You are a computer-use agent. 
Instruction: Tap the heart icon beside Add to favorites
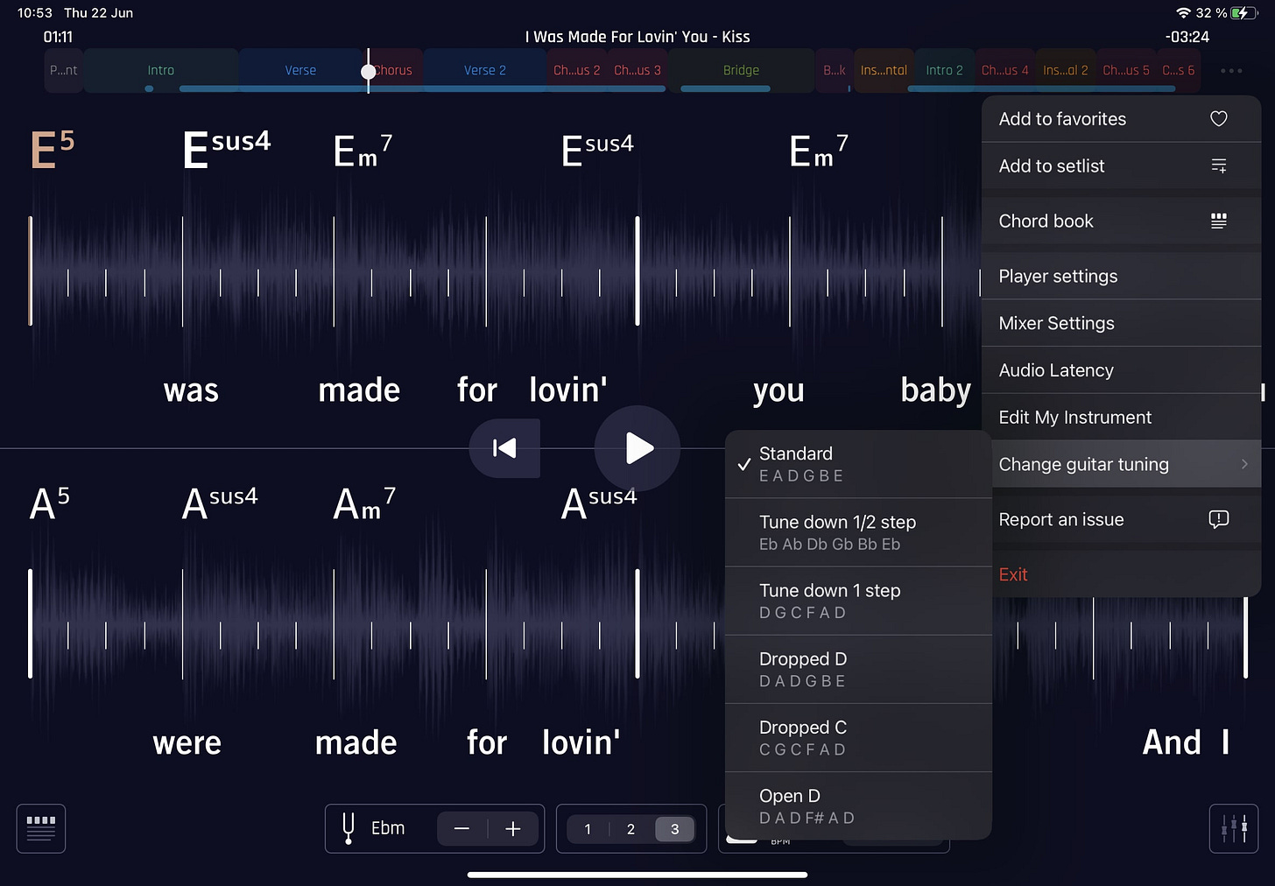pos(1218,119)
